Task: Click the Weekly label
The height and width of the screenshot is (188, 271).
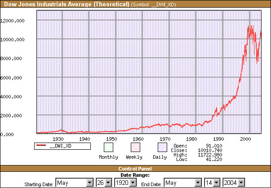Action: [x=134, y=157]
